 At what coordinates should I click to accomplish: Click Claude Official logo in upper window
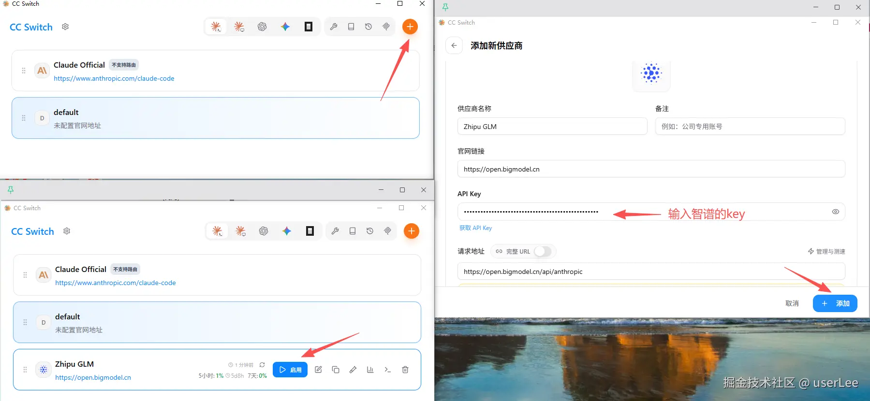pos(42,71)
